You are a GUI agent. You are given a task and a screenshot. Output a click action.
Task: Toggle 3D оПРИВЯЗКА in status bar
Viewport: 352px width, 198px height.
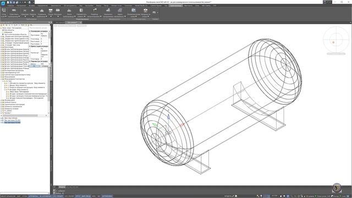46,196
